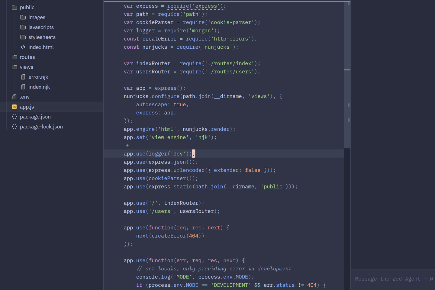Viewport: 435px width, 290px height.
Task: Open the public folder icon
Action: tap(14, 7)
